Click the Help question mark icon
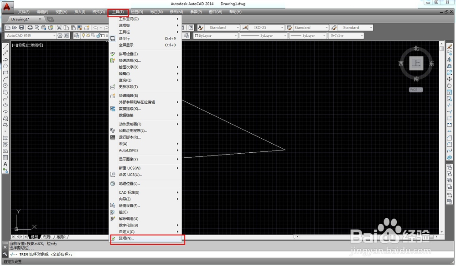The image size is (456, 266). click(x=191, y=28)
